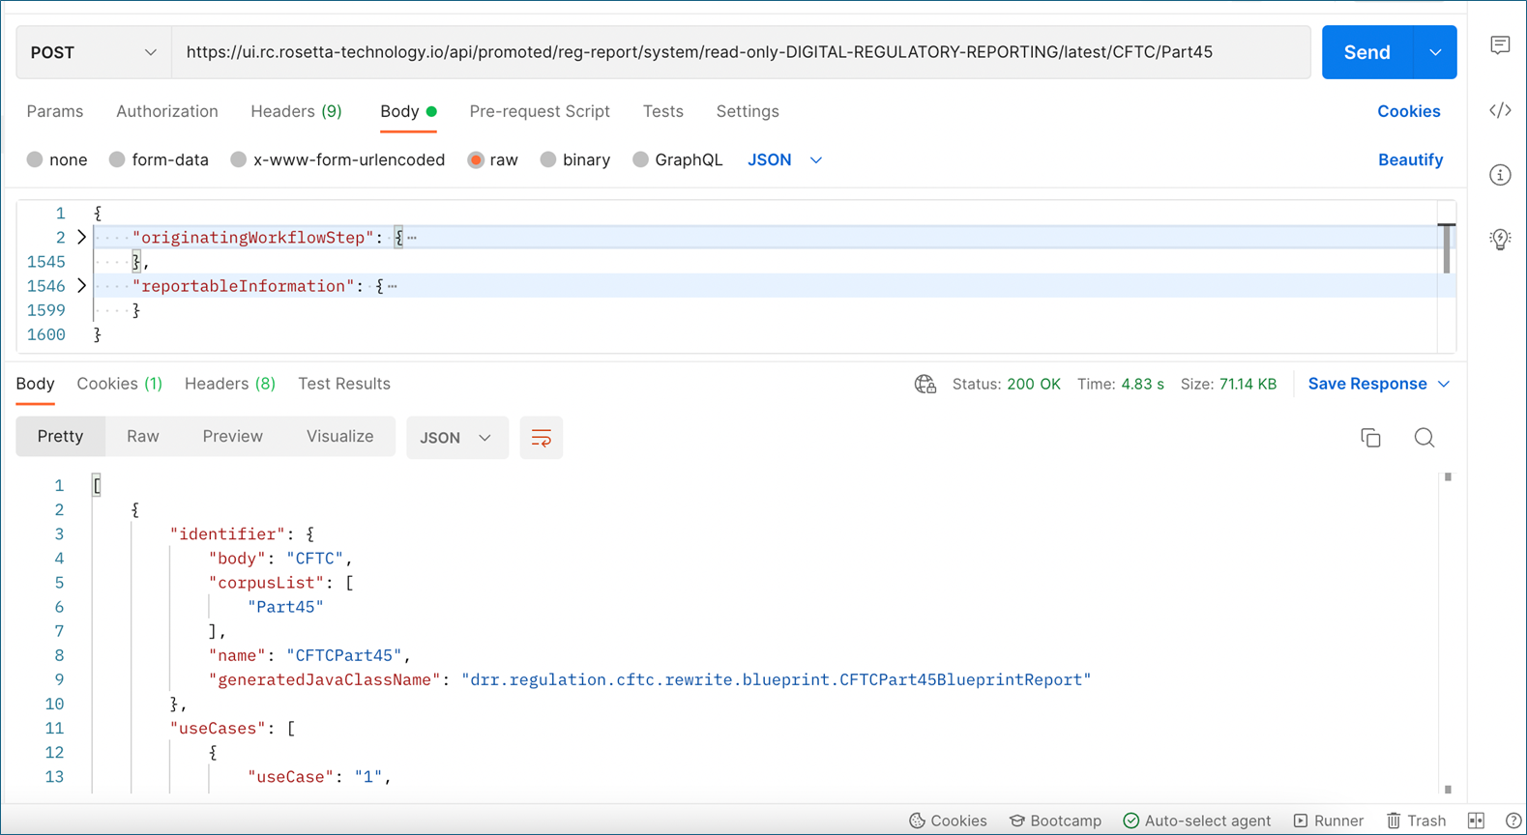Viewport: 1527px width, 835px height.
Task: Select the Preview response view
Action: tap(233, 436)
